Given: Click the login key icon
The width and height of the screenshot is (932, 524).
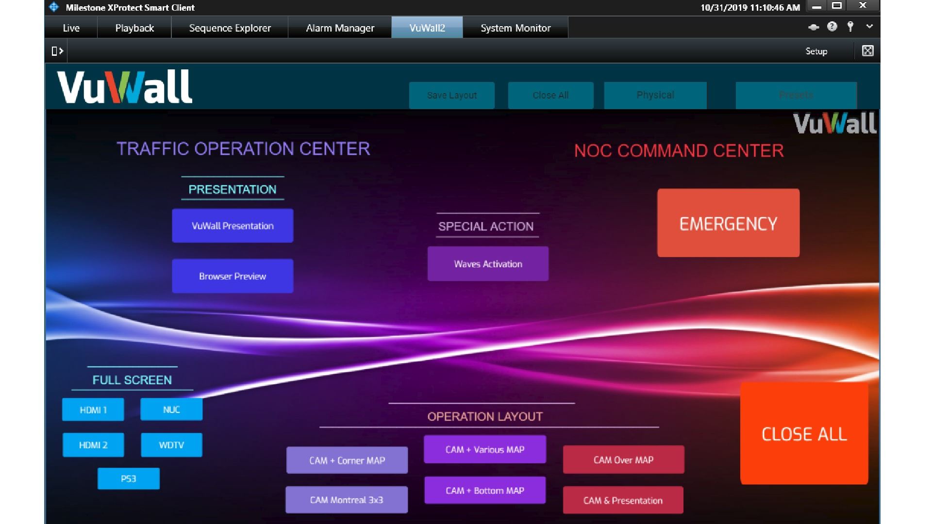Looking at the screenshot, I should tap(850, 27).
